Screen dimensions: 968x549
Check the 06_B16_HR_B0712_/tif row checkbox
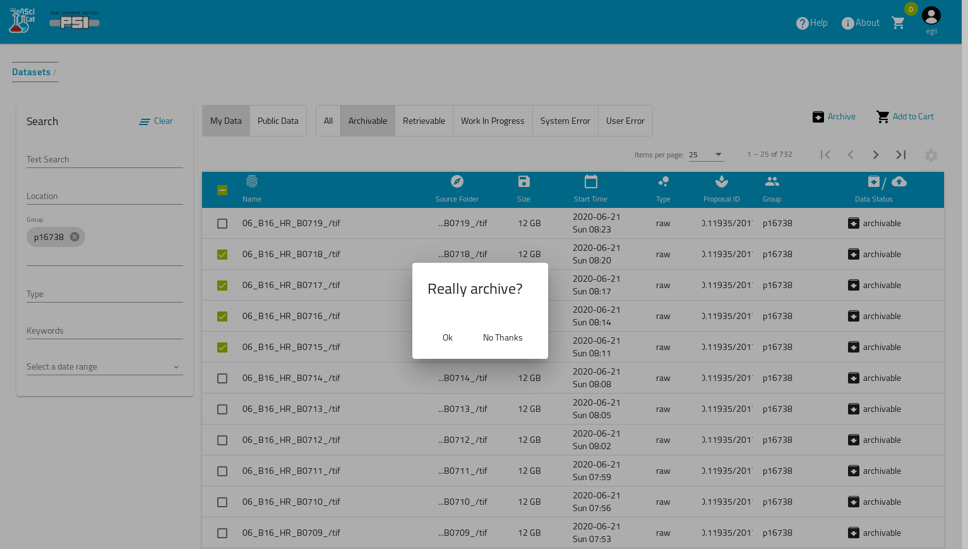coord(222,440)
